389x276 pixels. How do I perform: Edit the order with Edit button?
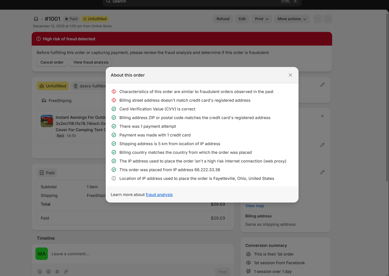coord(242,19)
